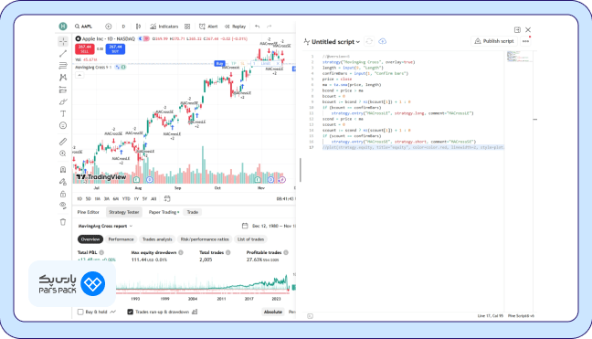
Task: Toggle lock all drawings
Action: (63, 194)
